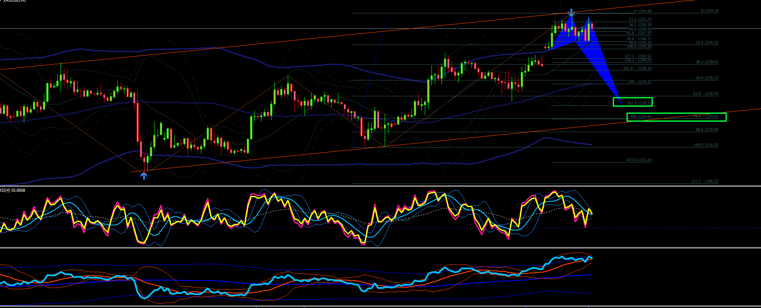Viewport: 761px width, 308px height.
Task: Click the 423.6 1212.24 extension label
Action: [639, 160]
